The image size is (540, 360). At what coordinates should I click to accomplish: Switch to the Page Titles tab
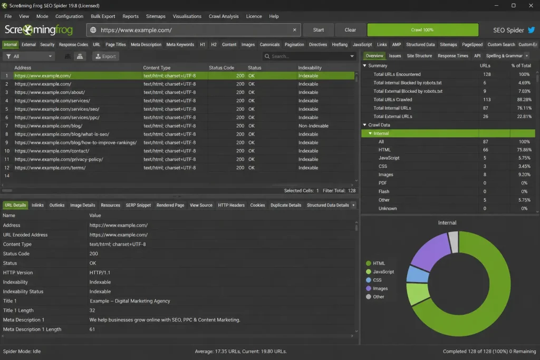[115, 44]
